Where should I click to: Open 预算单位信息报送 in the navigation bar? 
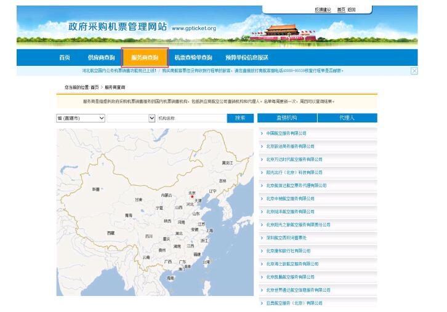246,58
